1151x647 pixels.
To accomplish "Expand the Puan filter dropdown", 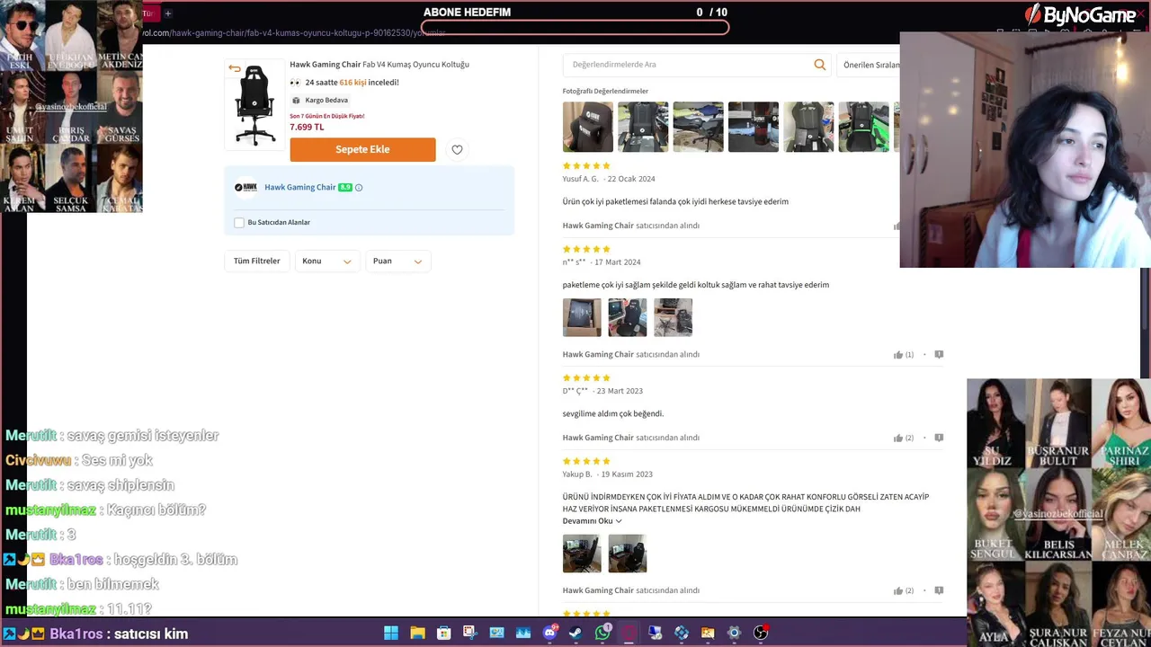I will click(x=397, y=261).
